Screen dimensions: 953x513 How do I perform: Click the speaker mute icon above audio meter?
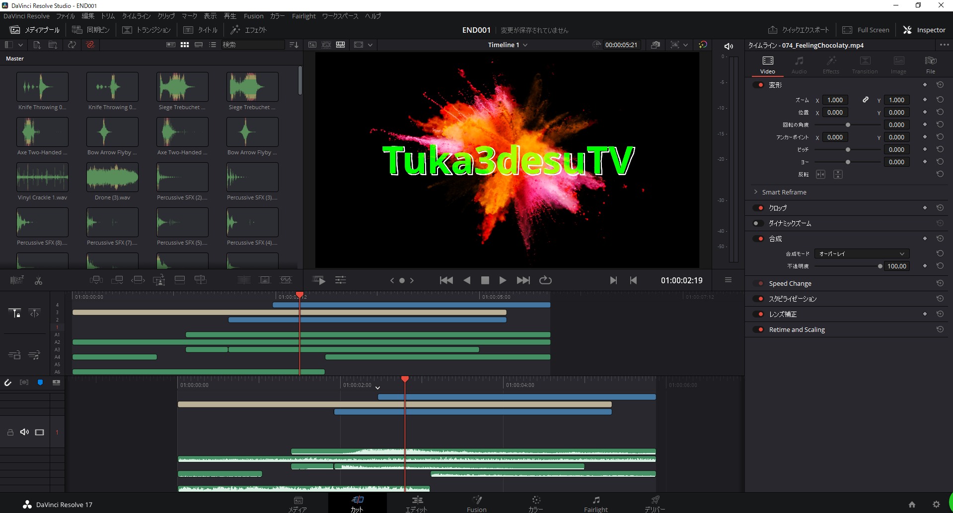[x=729, y=46]
